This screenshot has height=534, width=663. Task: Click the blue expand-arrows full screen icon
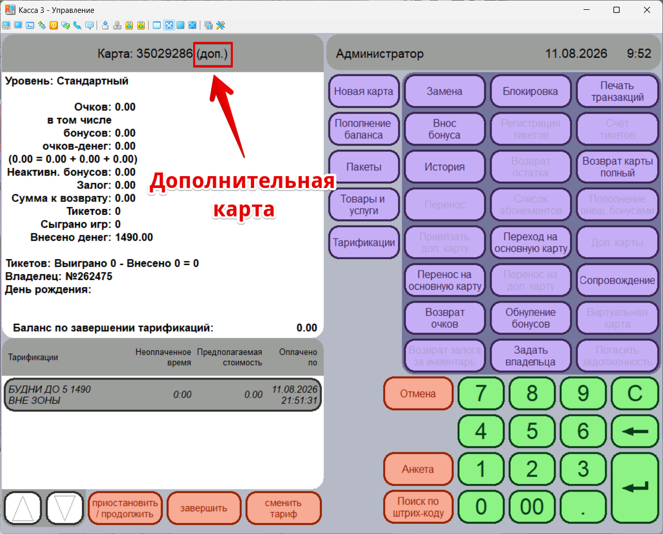click(x=193, y=25)
